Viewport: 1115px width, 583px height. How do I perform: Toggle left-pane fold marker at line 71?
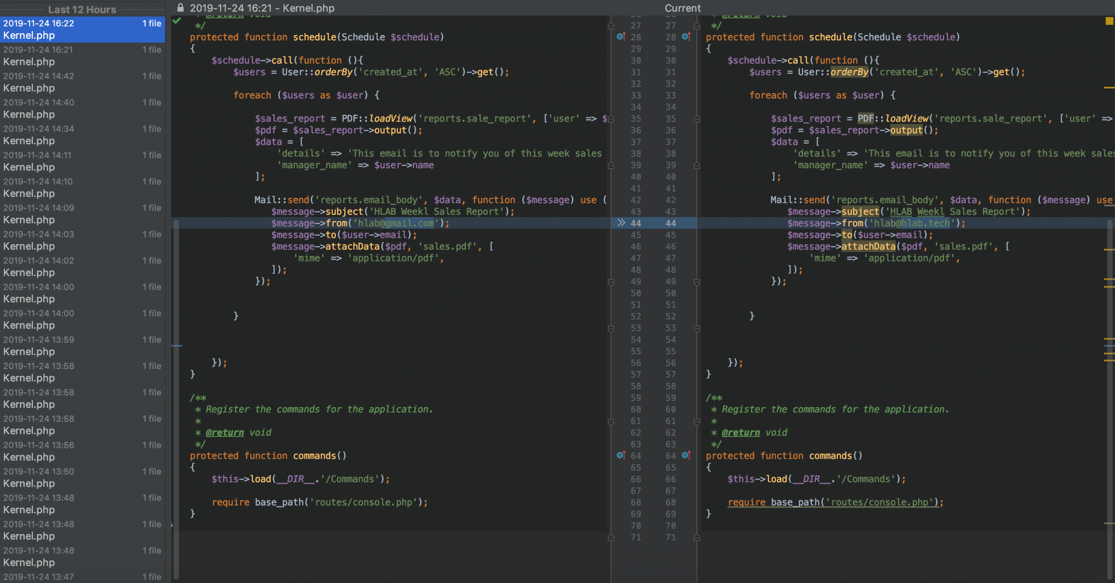611,538
